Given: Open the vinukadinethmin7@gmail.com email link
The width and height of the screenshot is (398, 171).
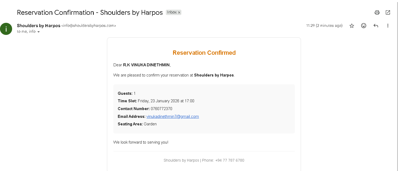Looking at the screenshot, I should [173, 117].
